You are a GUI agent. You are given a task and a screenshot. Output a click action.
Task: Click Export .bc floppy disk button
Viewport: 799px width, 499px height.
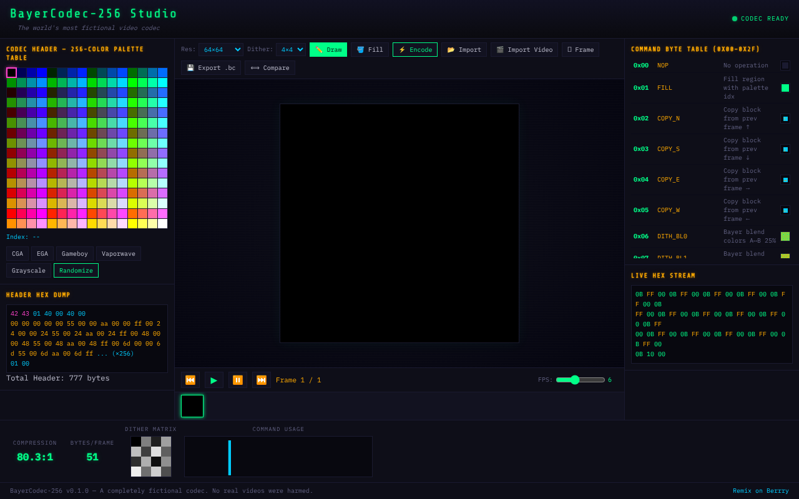(211, 68)
